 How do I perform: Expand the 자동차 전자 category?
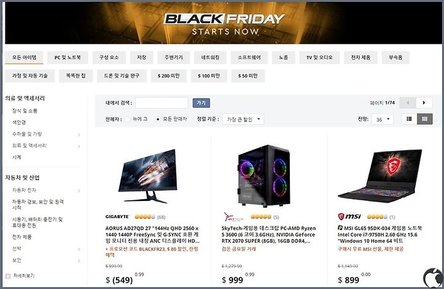pyautogui.click(x=79, y=191)
